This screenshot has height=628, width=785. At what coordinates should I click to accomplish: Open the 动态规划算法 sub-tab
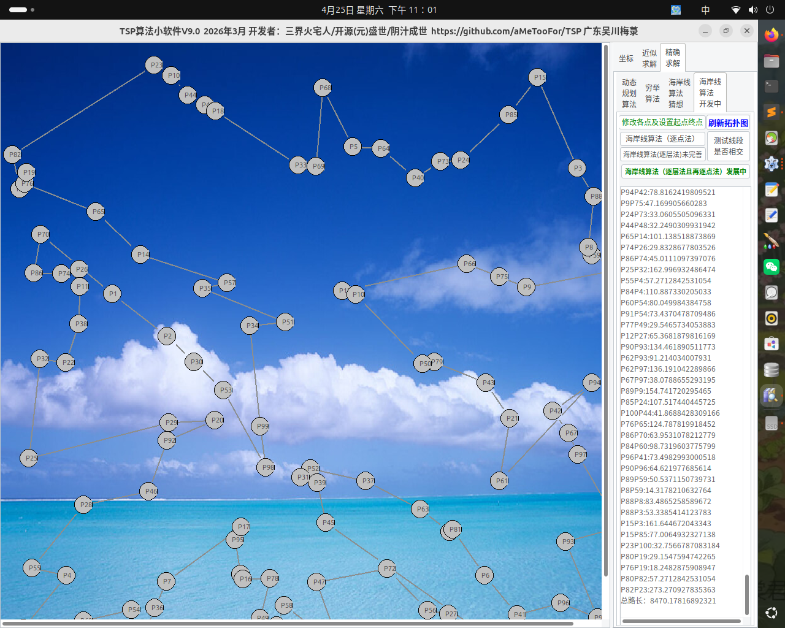629,93
